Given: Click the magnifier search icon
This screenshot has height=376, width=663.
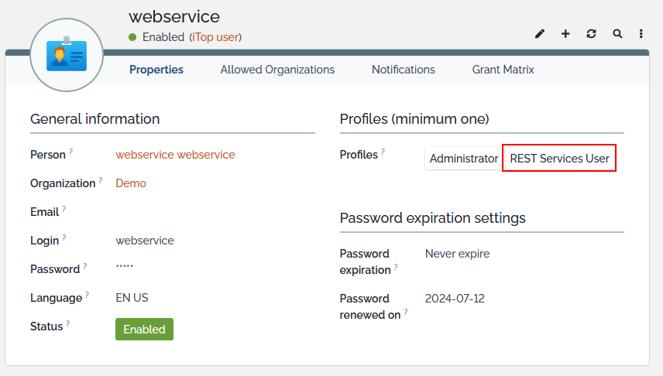Looking at the screenshot, I should [617, 34].
